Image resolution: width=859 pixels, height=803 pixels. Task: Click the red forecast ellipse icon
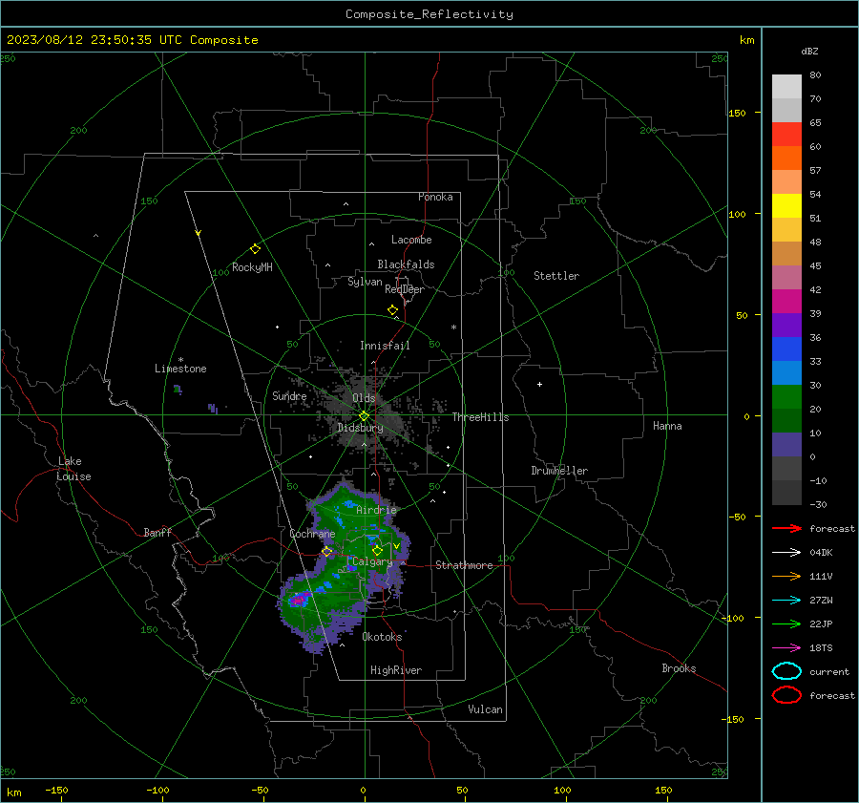point(786,695)
